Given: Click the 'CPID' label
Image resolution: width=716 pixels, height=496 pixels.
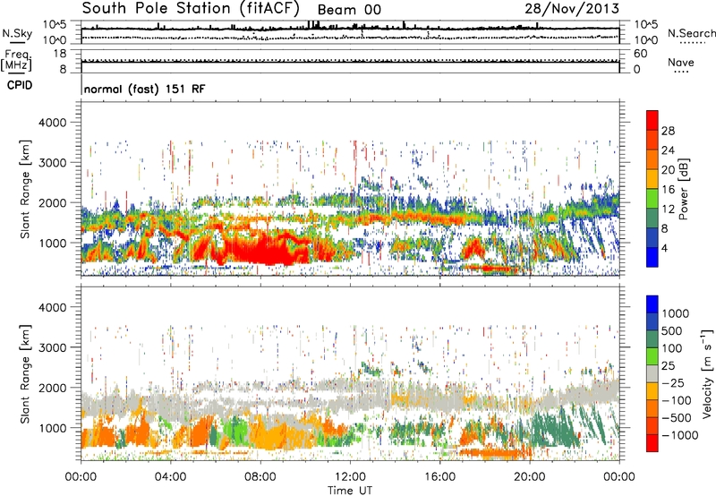Looking at the screenshot, I should [x=20, y=85].
